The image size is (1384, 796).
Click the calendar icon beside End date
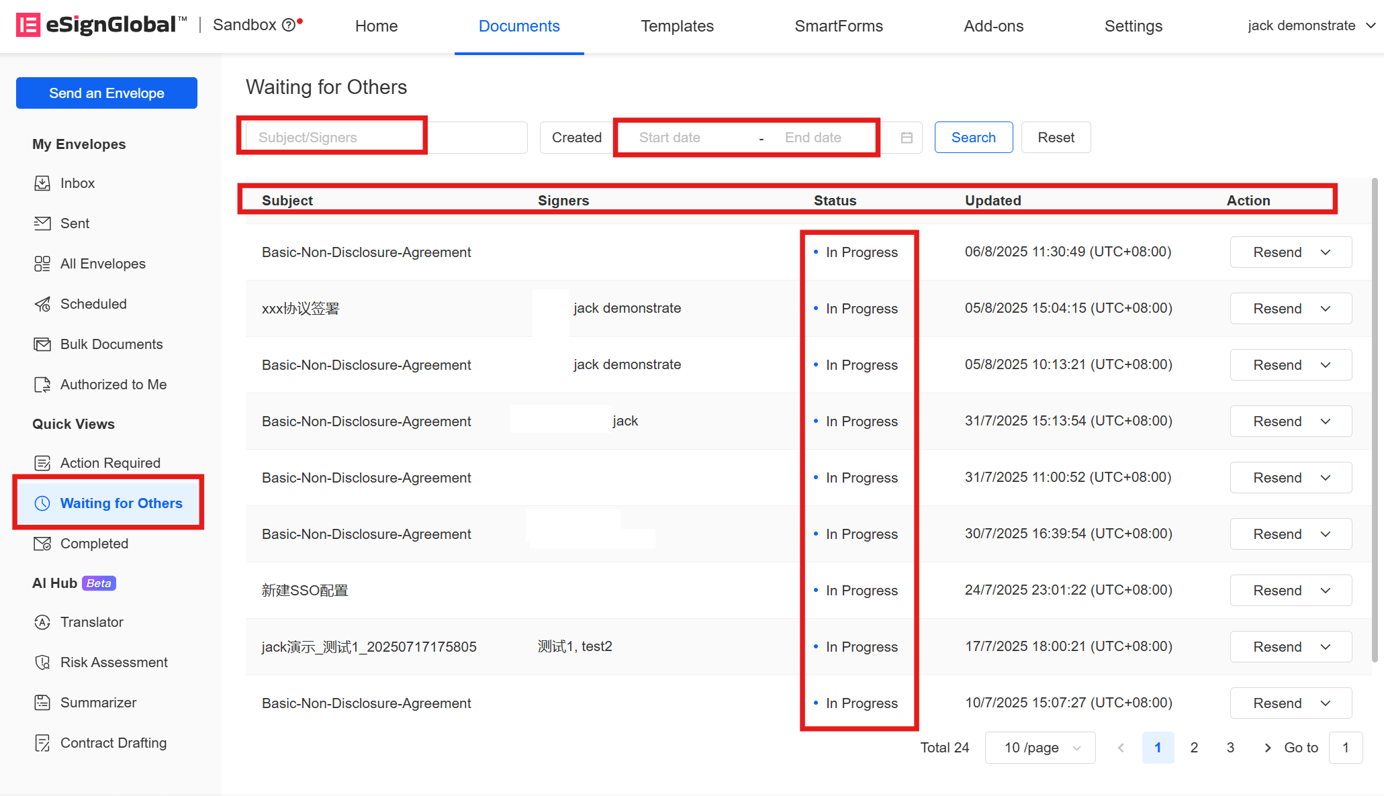[907, 138]
